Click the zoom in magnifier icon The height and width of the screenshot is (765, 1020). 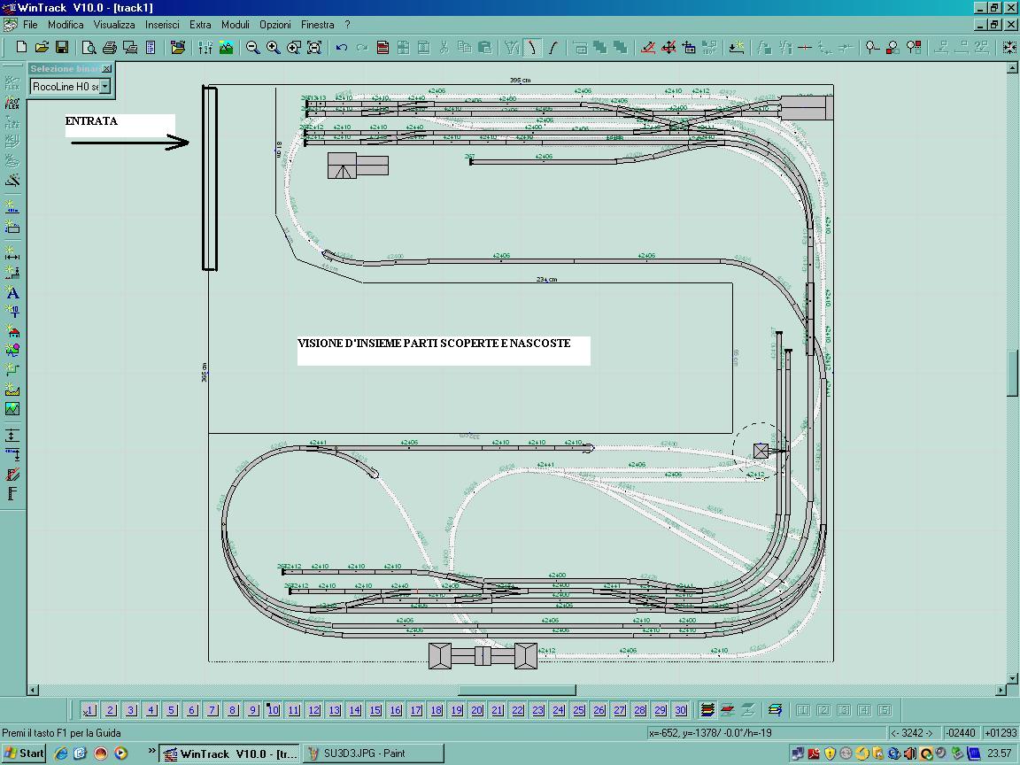(274, 48)
